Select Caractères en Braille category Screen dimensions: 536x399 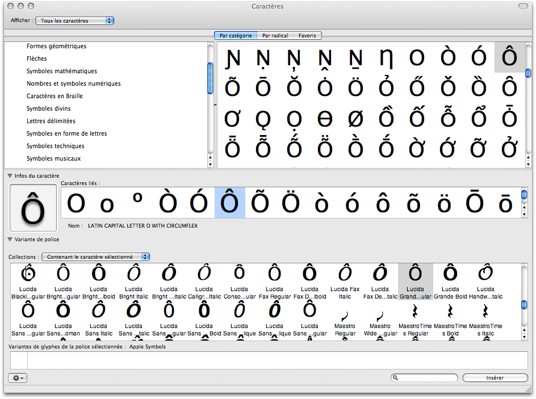coord(55,96)
